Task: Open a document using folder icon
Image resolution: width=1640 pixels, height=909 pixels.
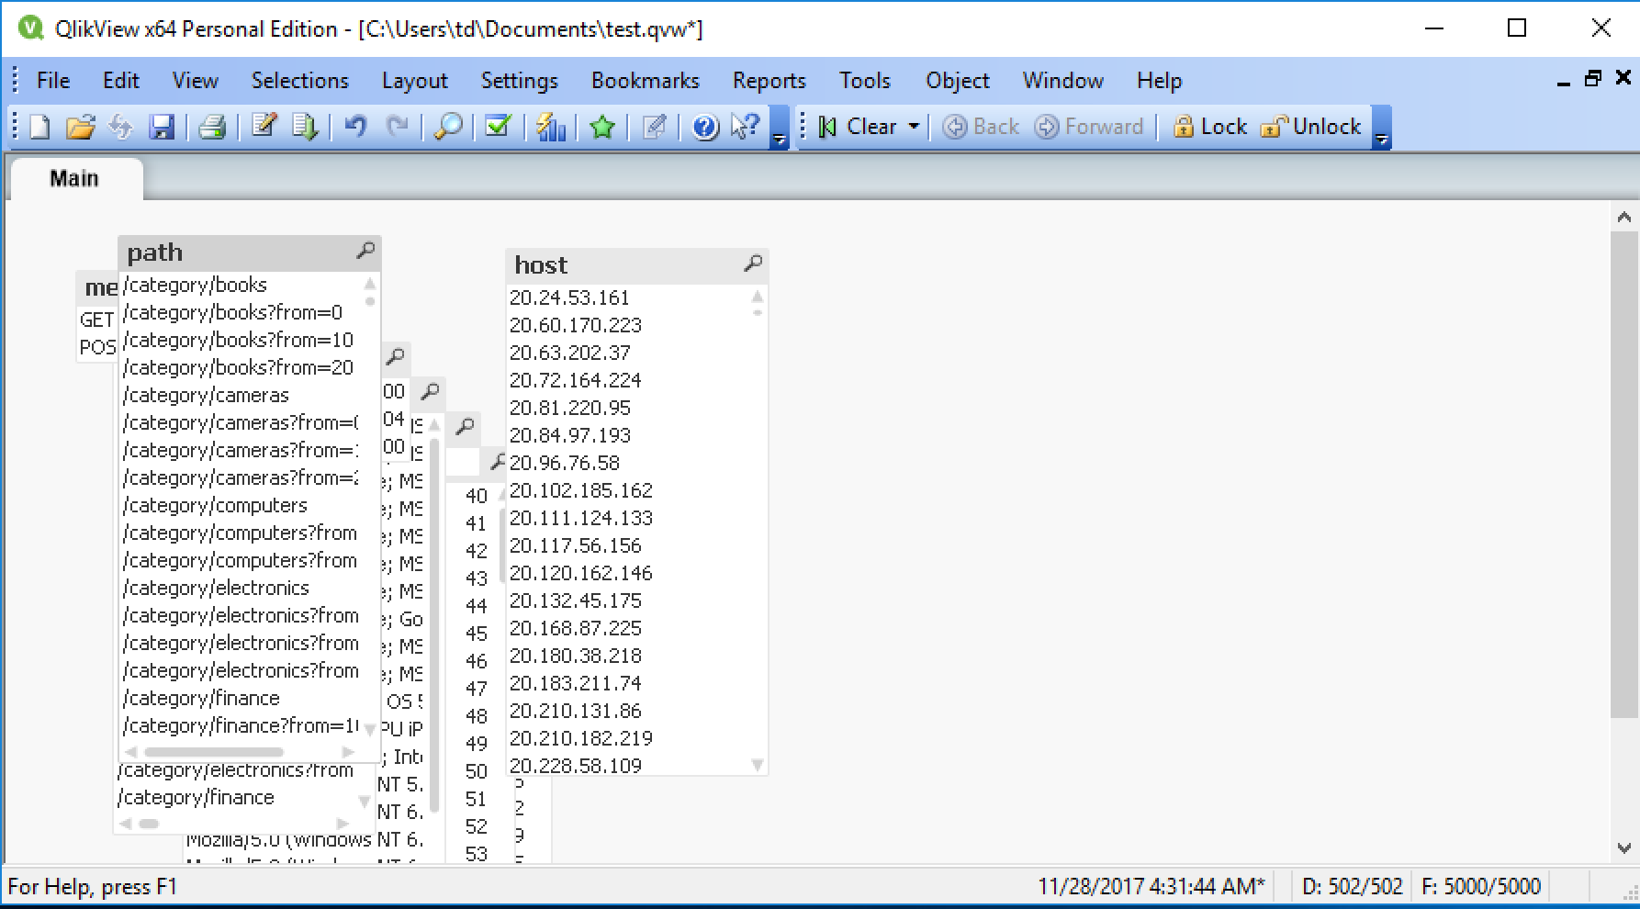Action: (x=81, y=127)
